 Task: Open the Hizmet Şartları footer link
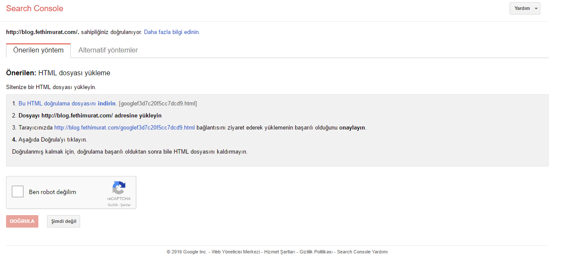(279, 252)
